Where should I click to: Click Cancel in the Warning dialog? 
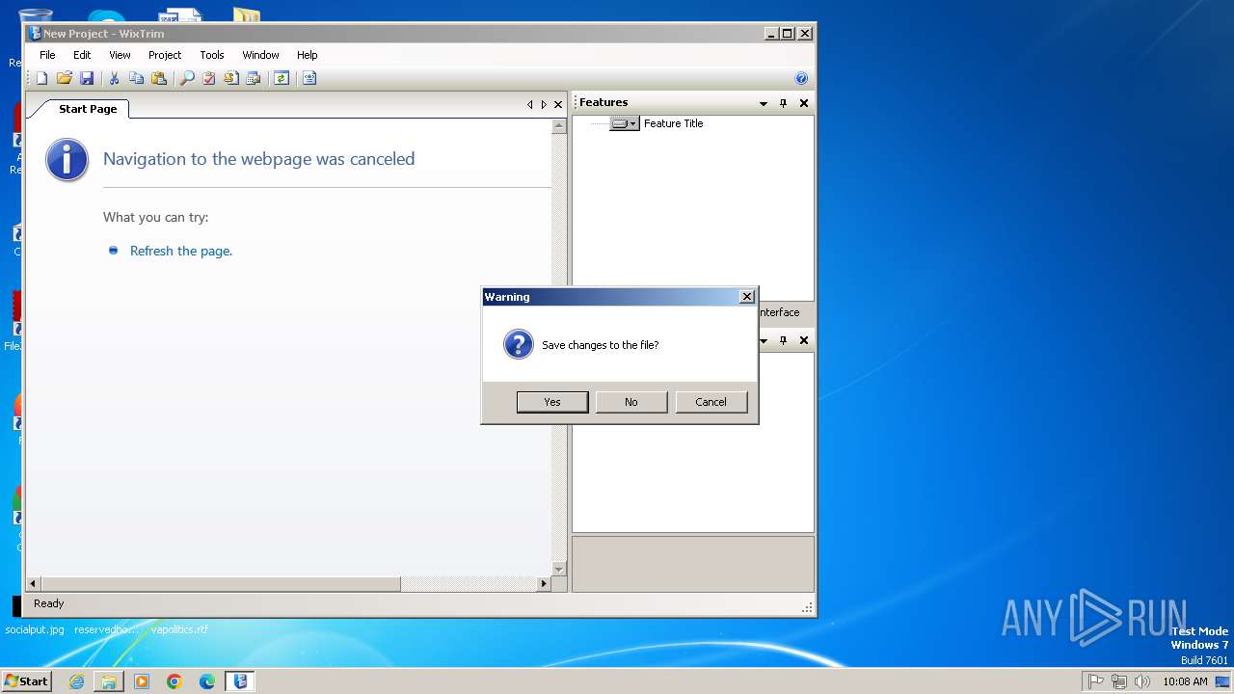pyautogui.click(x=711, y=402)
